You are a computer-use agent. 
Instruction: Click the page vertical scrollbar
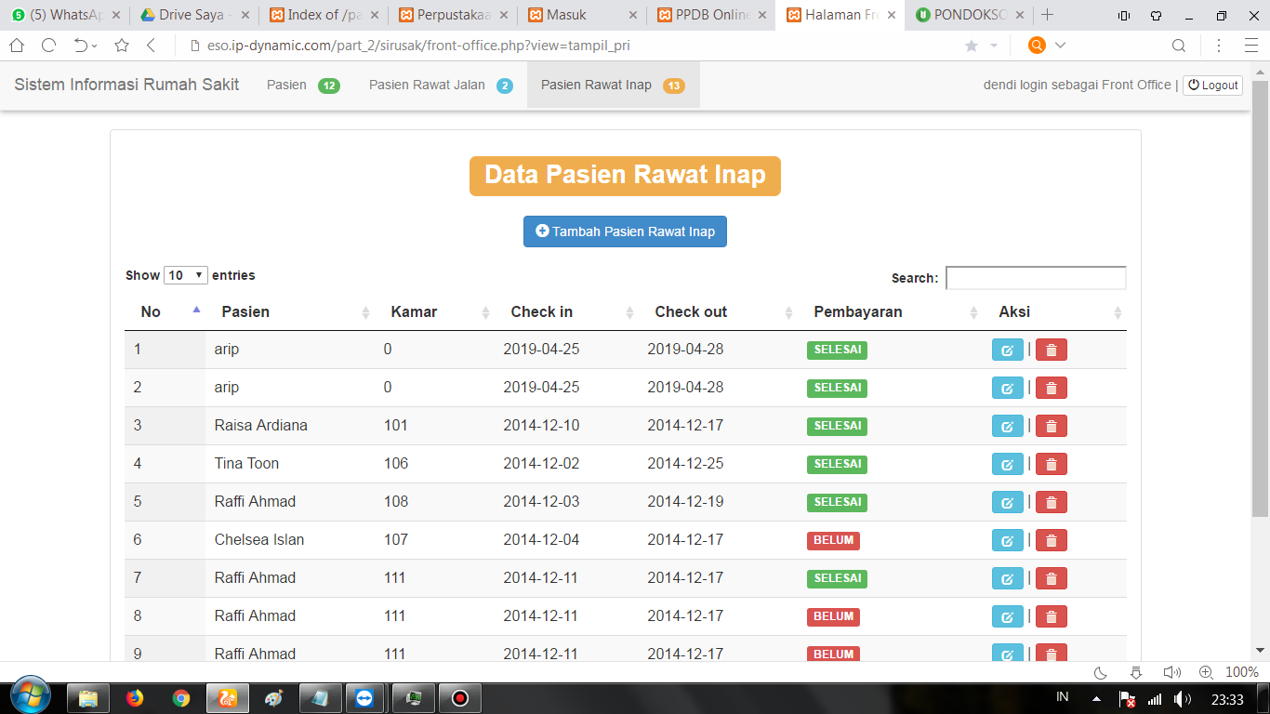click(1260, 372)
